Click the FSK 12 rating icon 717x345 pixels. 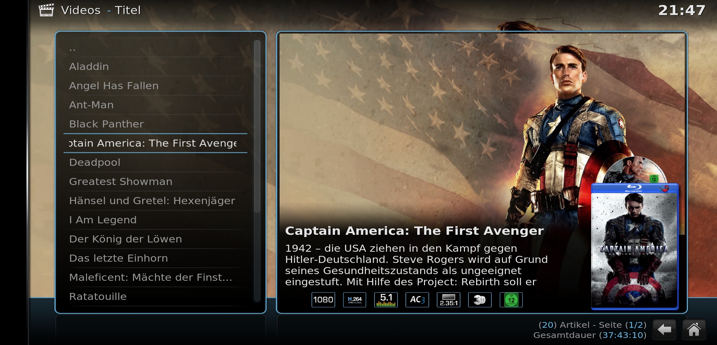[511, 300]
